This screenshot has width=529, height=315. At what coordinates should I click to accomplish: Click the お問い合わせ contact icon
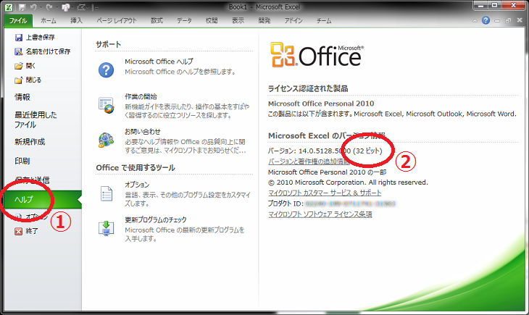click(106, 140)
